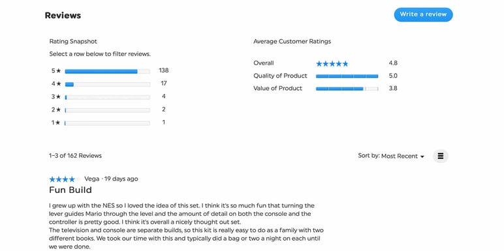Open the list view menu icon

click(441, 156)
